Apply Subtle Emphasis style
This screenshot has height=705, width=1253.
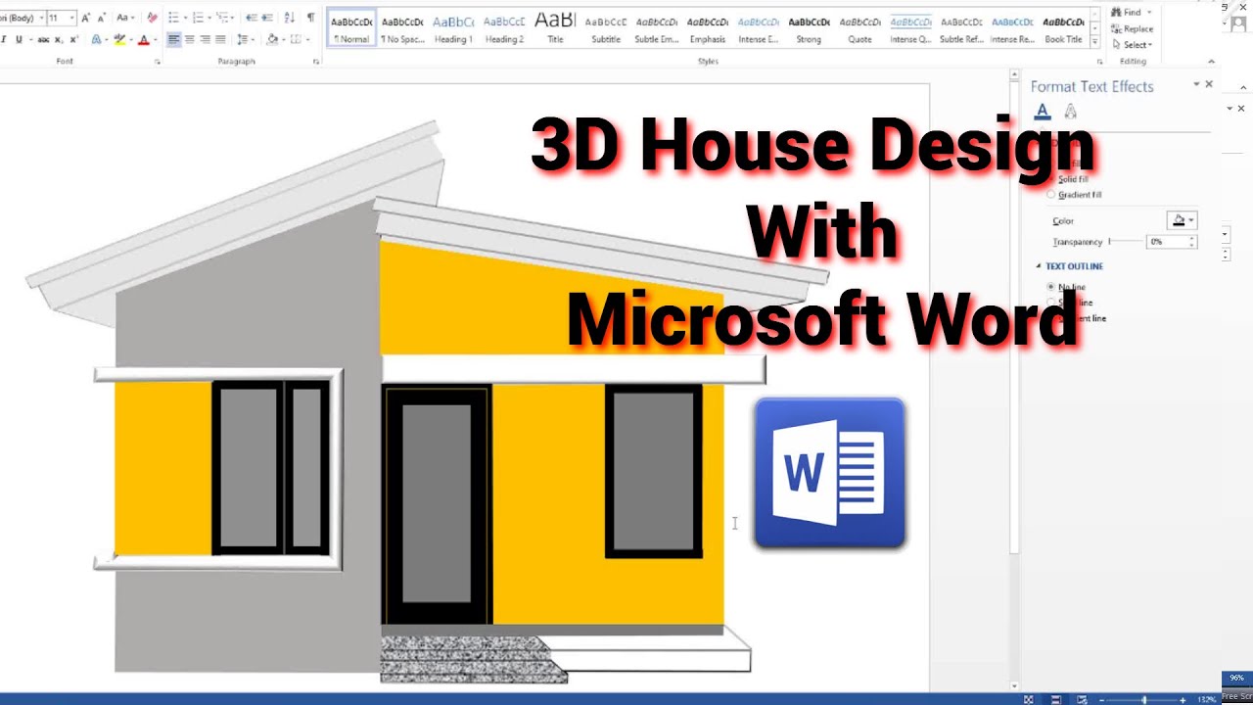coord(656,28)
